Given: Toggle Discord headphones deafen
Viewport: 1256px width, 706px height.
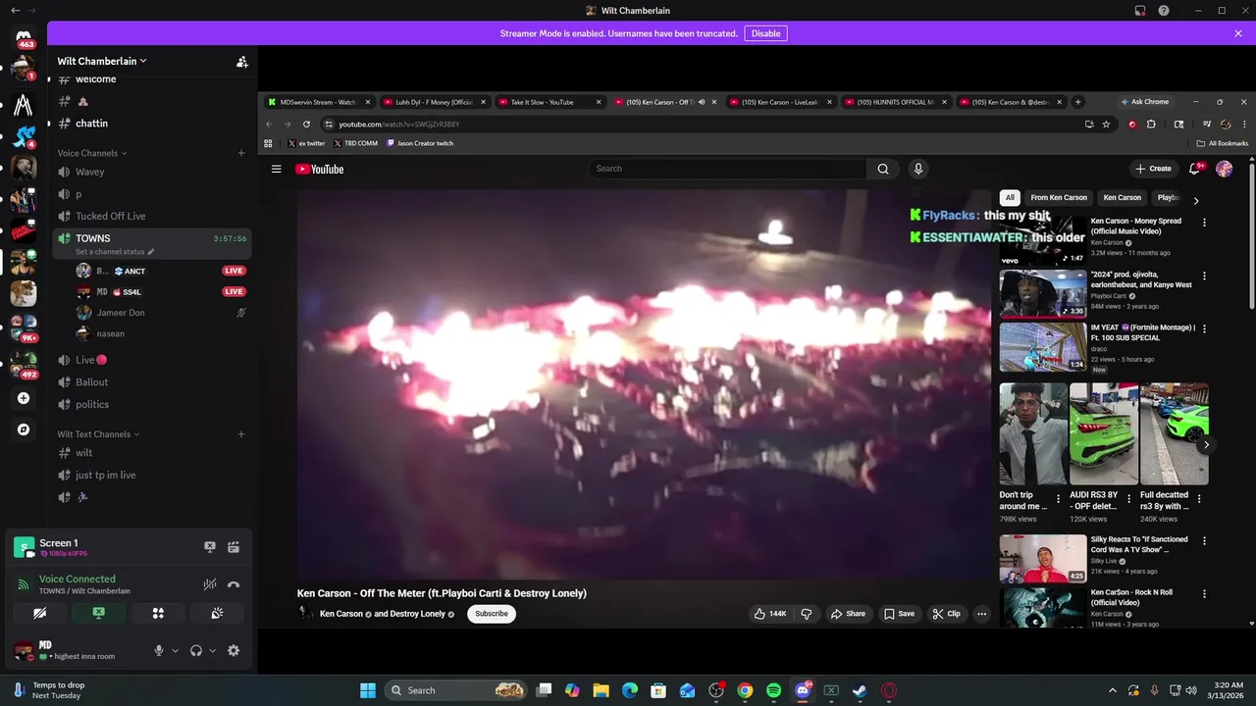Looking at the screenshot, I should 196,650.
